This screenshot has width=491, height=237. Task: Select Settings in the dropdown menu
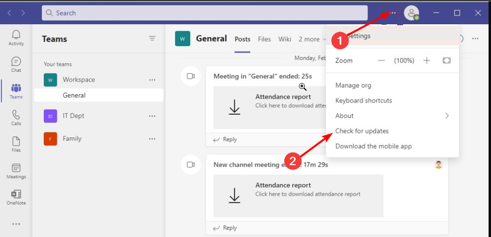pyautogui.click(x=392, y=36)
